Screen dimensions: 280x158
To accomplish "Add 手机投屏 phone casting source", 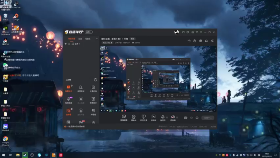I will [x=143, y=118].
